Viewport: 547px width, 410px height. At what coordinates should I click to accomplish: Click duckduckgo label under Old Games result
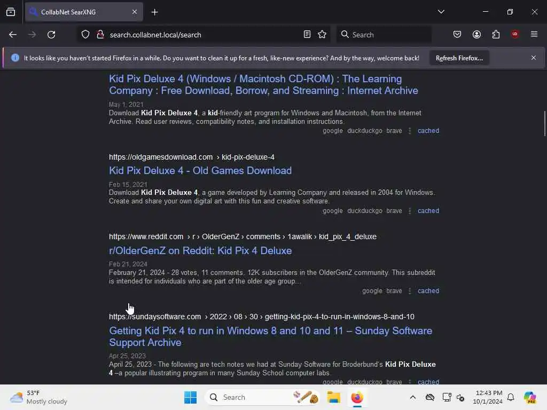[x=364, y=211]
